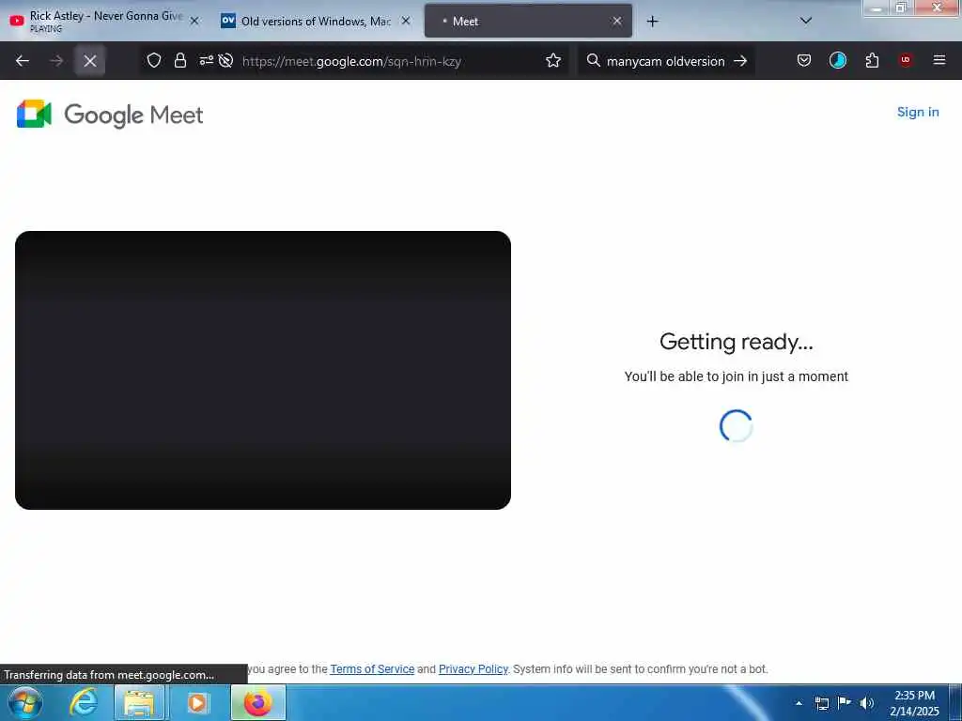Image resolution: width=962 pixels, height=721 pixels.
Task: Click the manycam oldversion search box
Action: point(666,61)
